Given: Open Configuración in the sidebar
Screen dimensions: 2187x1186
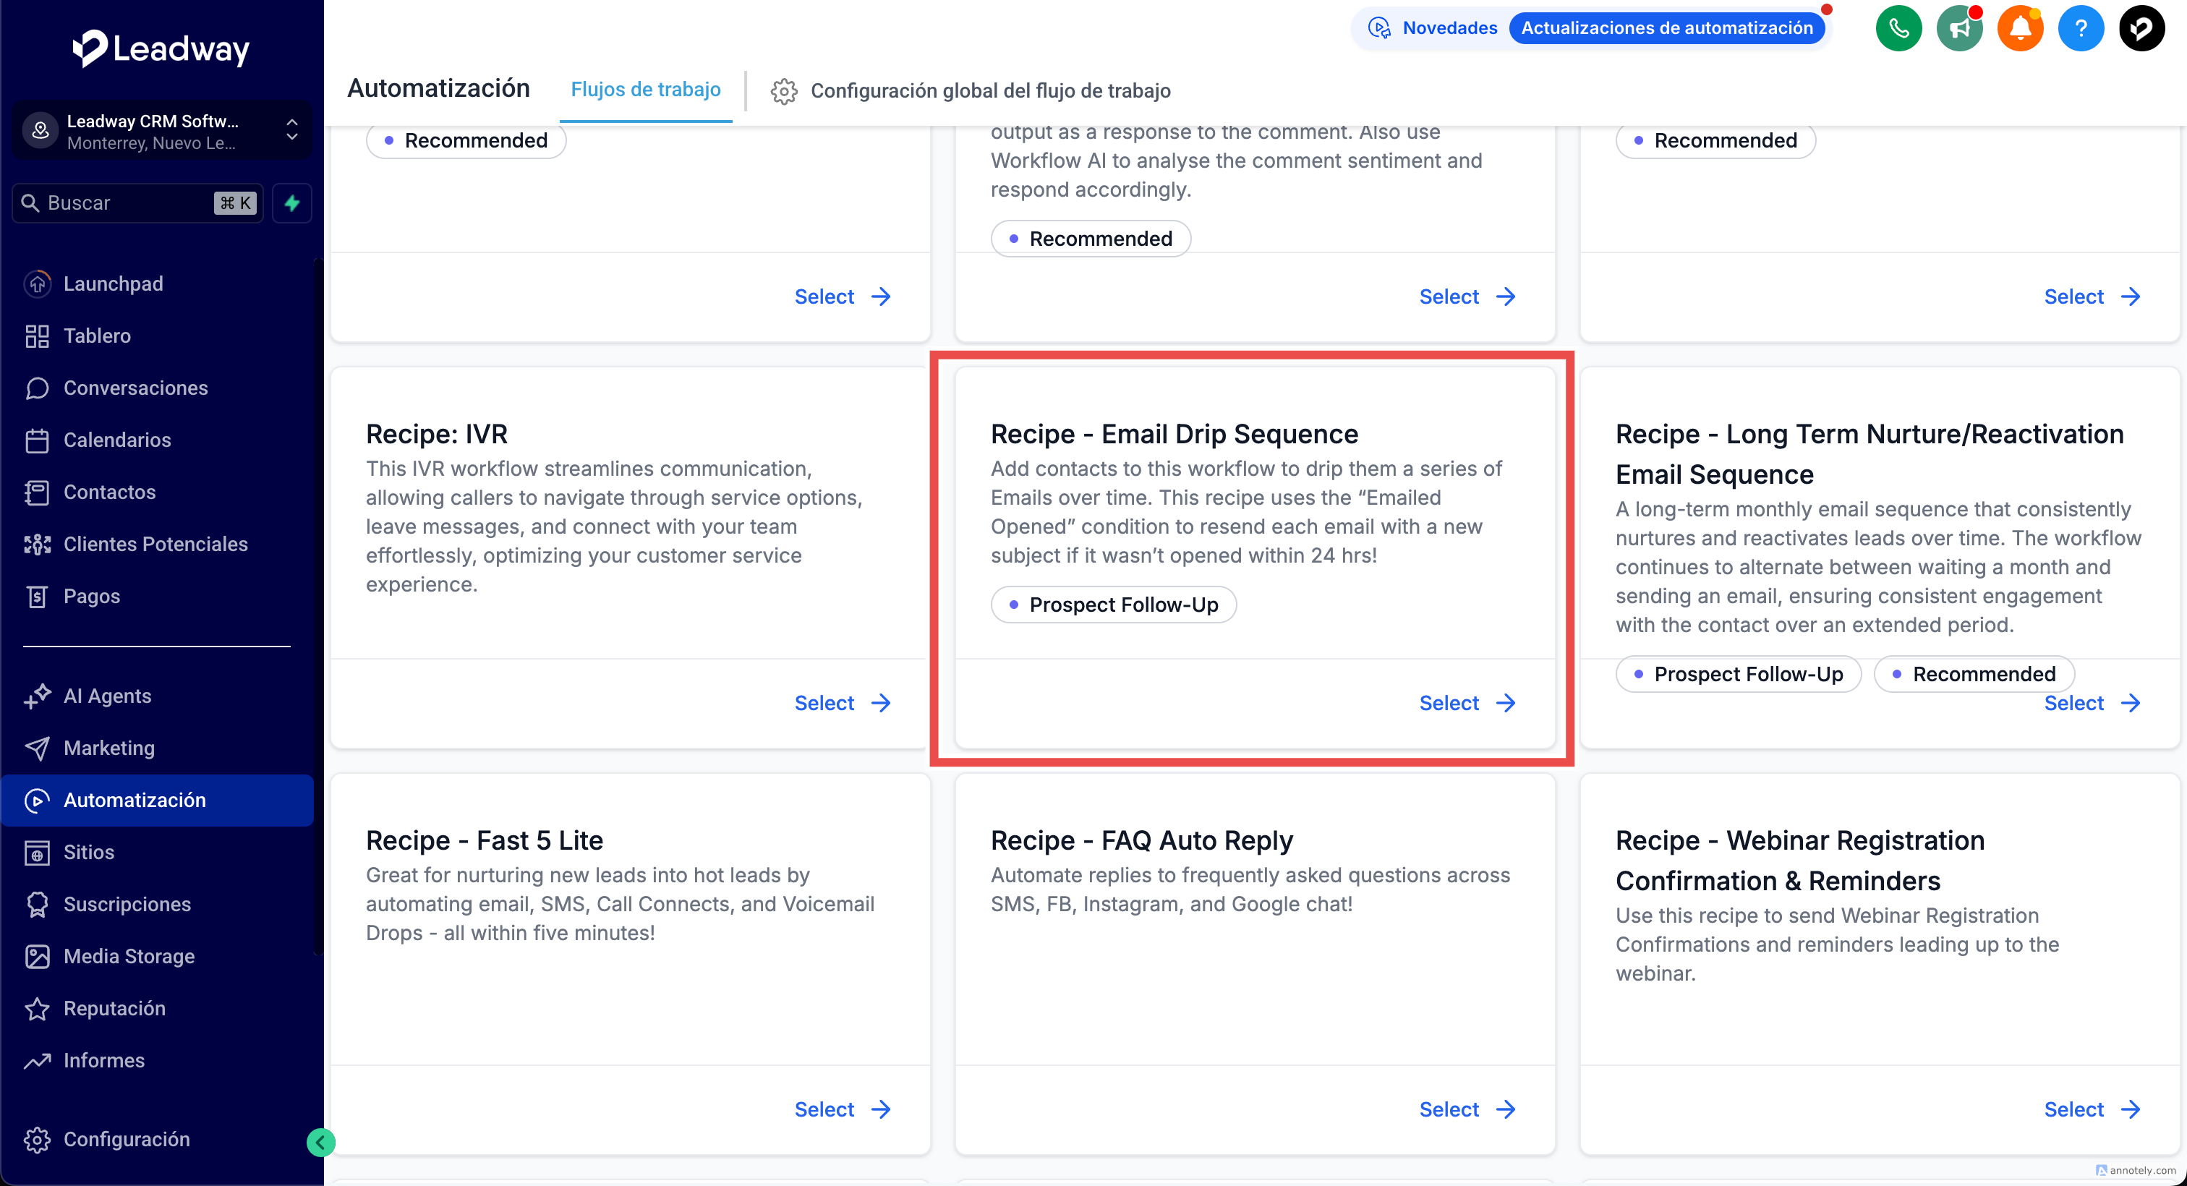Looking at the screenshot, I should click(127, 1138).
